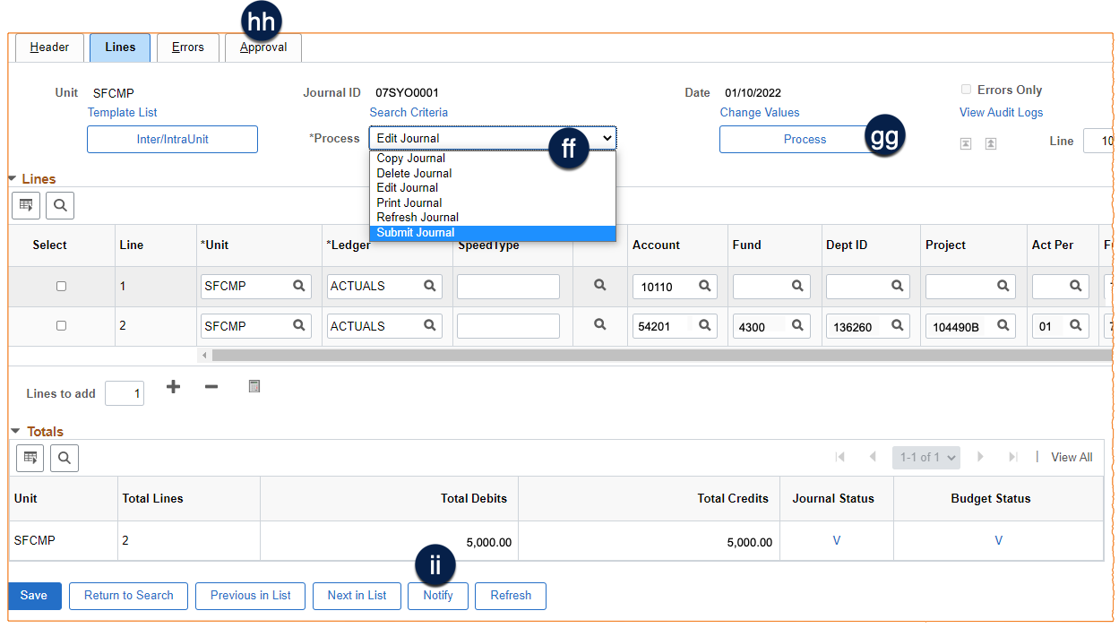Click the find icon in the Lines section toolbar
The width and height of the screenshot is (1119, 628).
pyautogui.click(x=59, y=205)
